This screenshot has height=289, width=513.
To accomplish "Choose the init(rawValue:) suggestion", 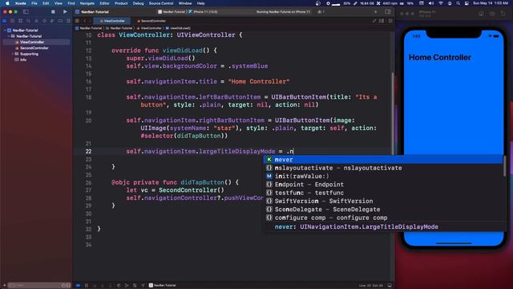I will 383,176.
